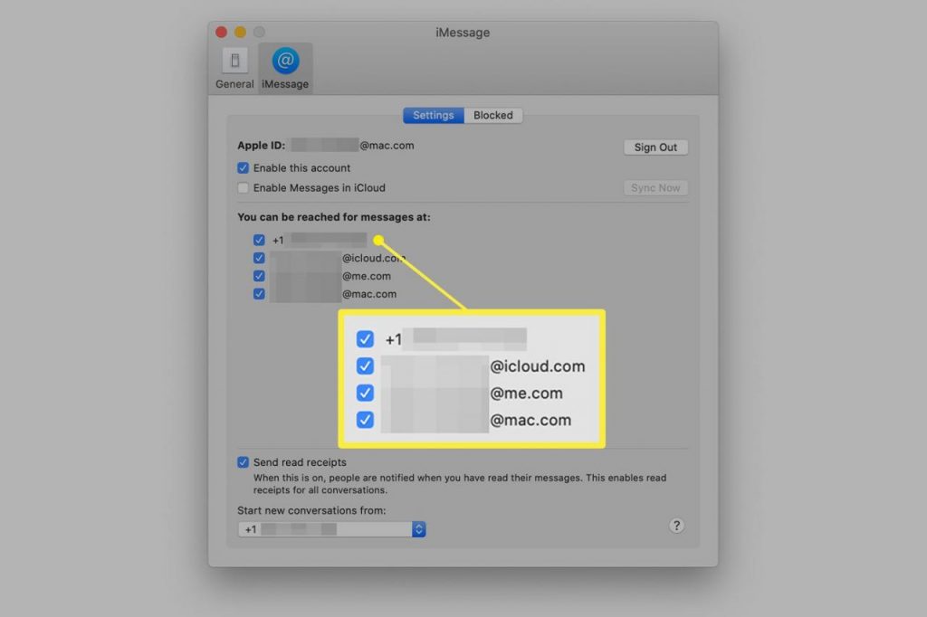
Task: Select the iMessage @ toolbar icon
Action: pyautogui.click(x=285, y=61)
